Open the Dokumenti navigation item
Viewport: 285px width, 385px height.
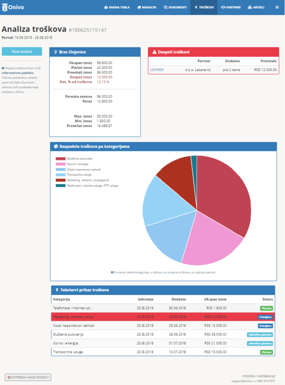[x=175, y=8]
